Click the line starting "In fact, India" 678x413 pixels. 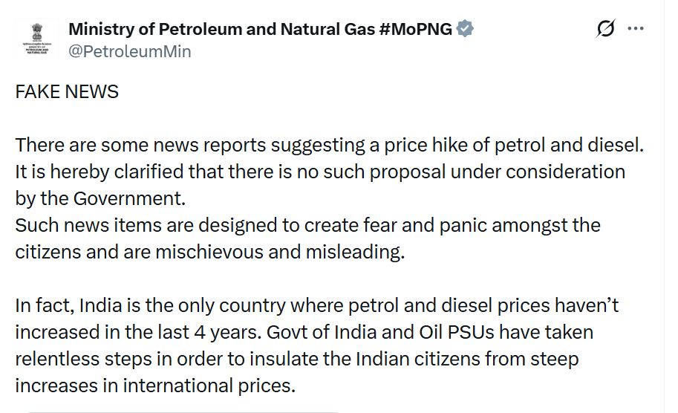point(317,305)
